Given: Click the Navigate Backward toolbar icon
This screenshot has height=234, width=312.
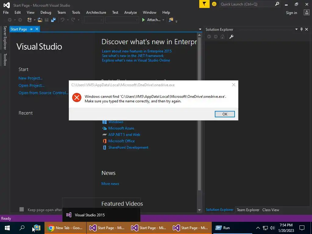Looking at the screenshot, I should [x=9, y=20].
